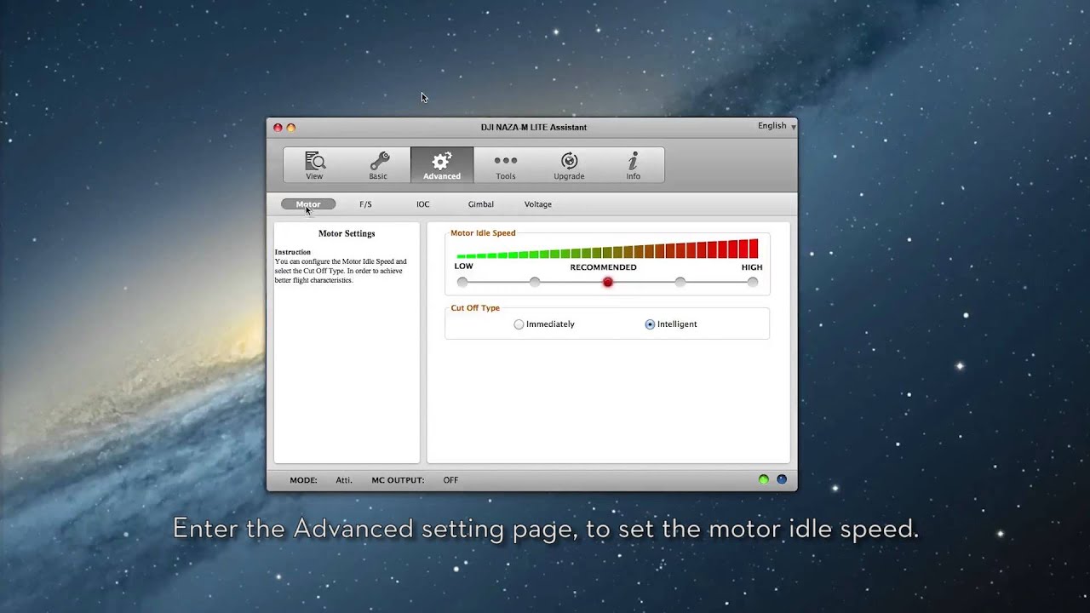Switch to the F/S tab
The height and width of the screenshot is (613, 1090).
click(x=365, y=204)
